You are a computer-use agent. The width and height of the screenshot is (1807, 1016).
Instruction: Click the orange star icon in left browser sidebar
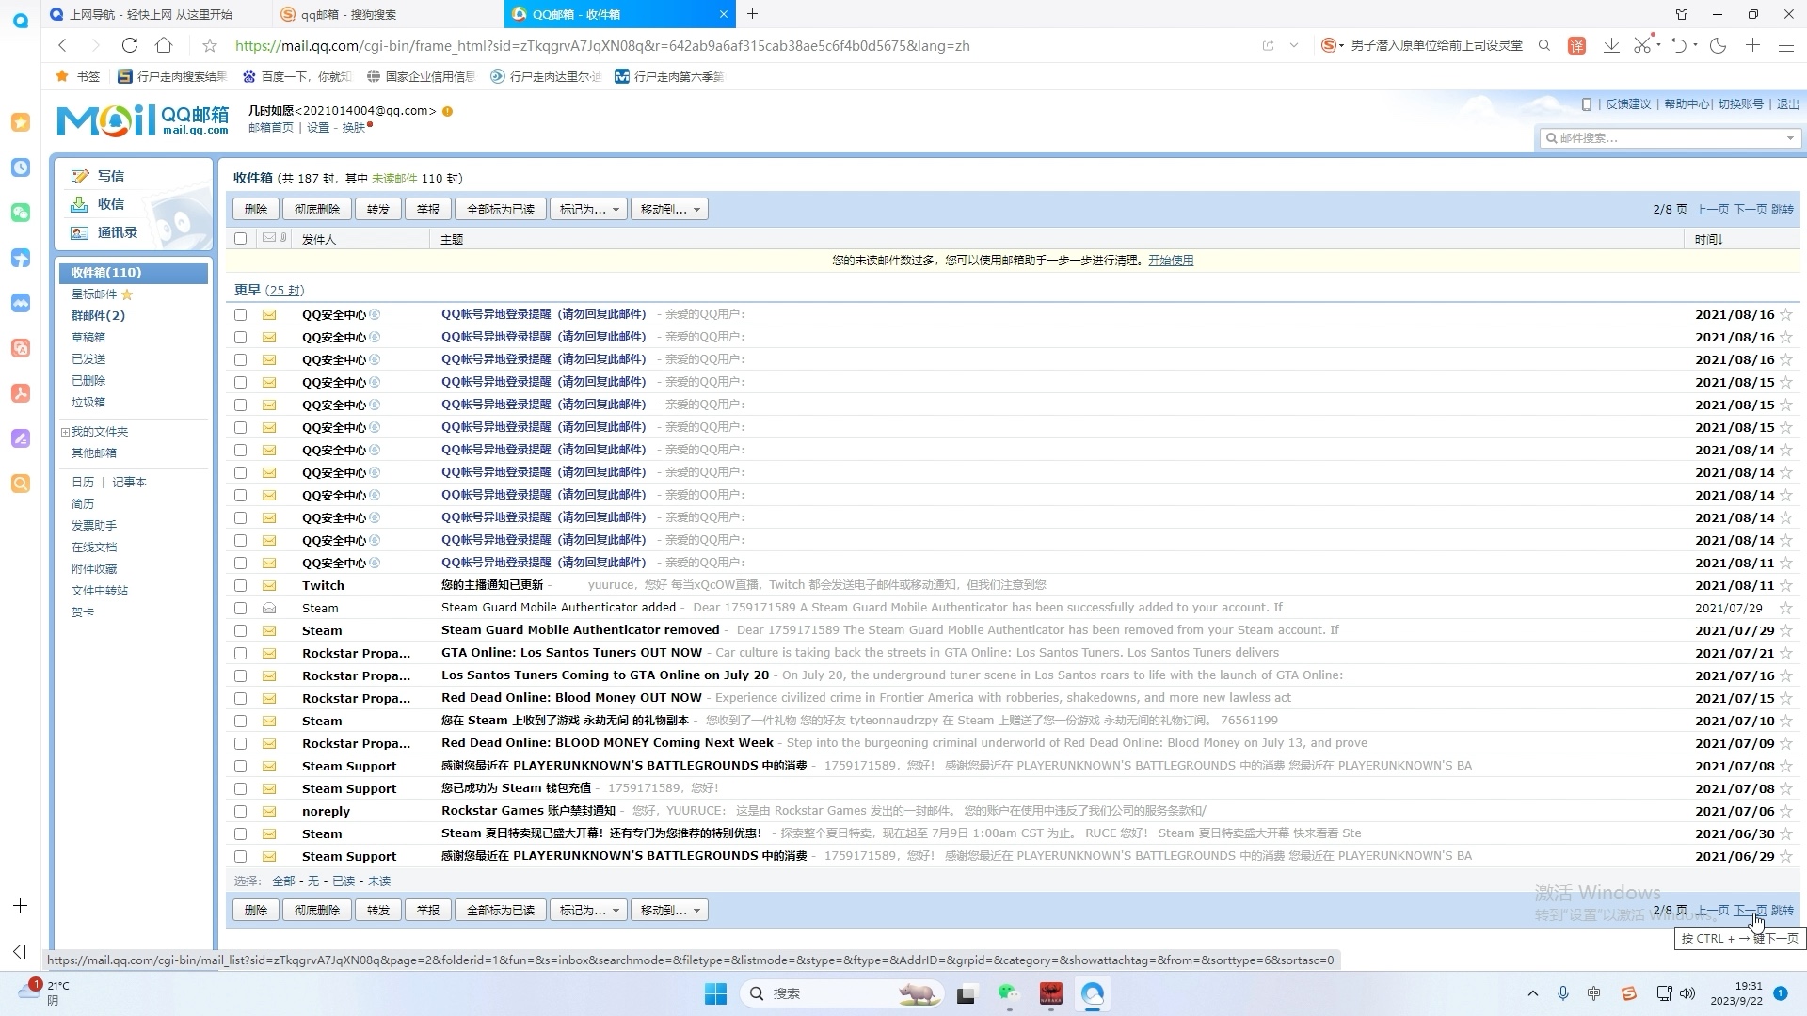pos(21,122)
